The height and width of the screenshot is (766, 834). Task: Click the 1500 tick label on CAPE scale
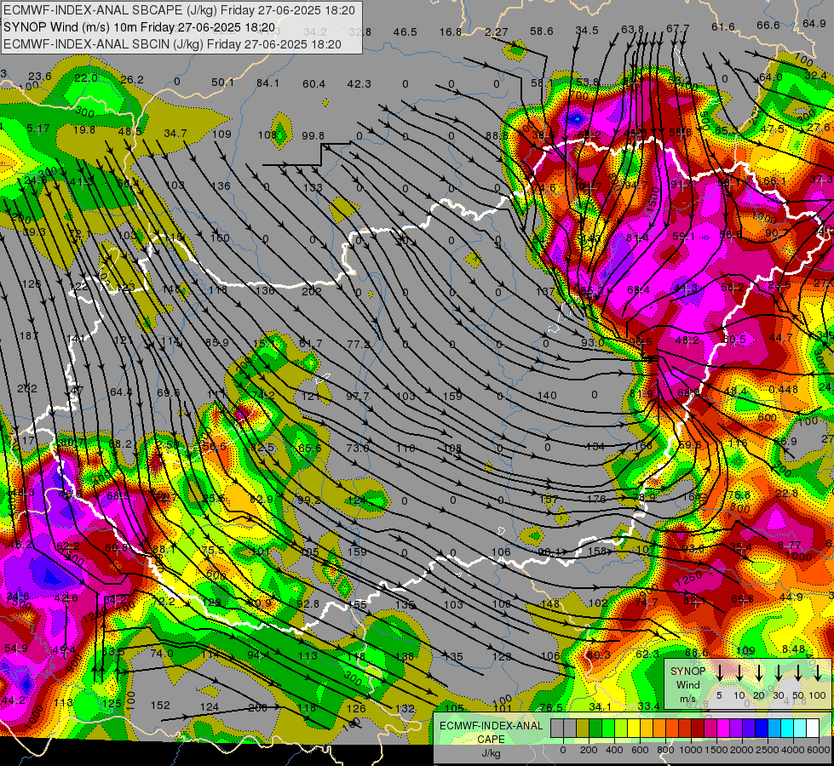click(x=716, y=750)
